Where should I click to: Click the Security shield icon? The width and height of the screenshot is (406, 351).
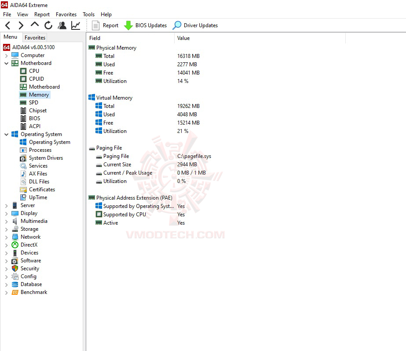tap(15, 269)
